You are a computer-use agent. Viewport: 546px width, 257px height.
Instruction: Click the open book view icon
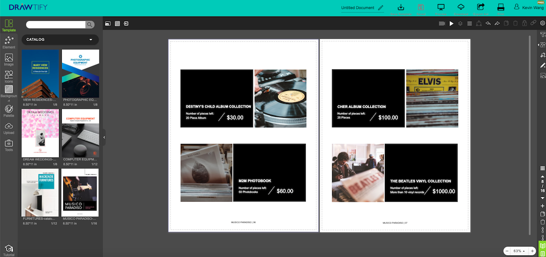542,245
